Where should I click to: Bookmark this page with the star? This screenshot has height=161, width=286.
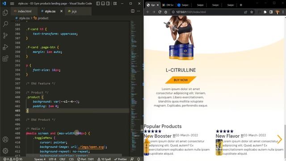pos(252,12)
